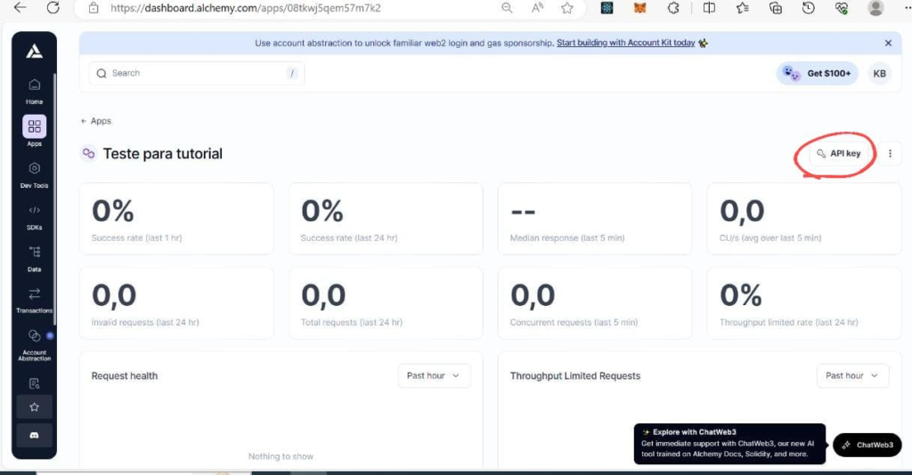Open the three-dot app options menu
The width and height of the screenshot is (912, 475).
pos(890,153)
